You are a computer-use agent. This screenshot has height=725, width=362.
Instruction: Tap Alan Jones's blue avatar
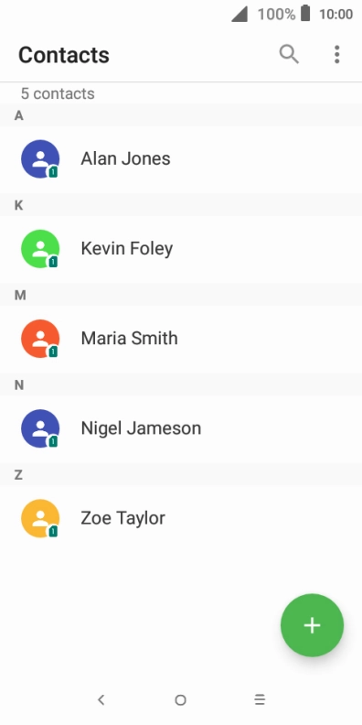pos(40,159)
